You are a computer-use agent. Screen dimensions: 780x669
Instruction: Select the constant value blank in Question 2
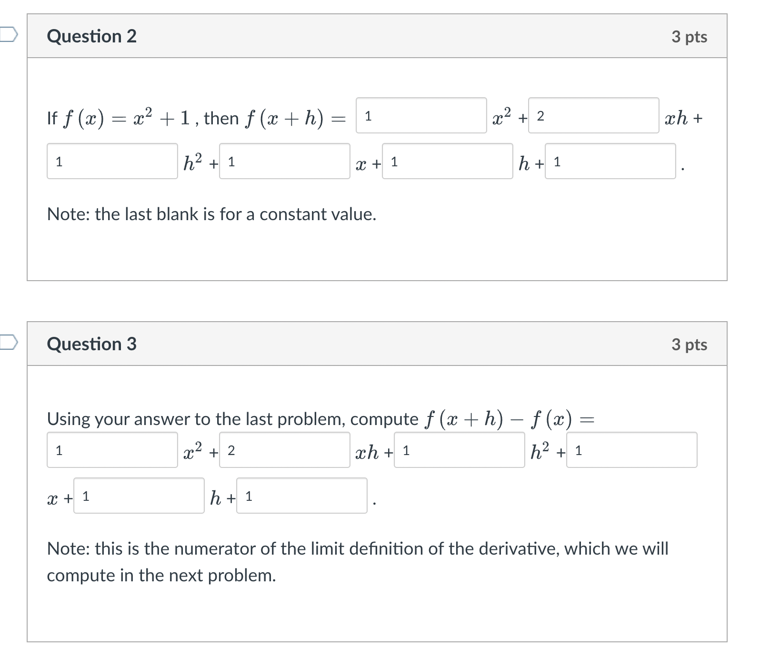(610, 161)
